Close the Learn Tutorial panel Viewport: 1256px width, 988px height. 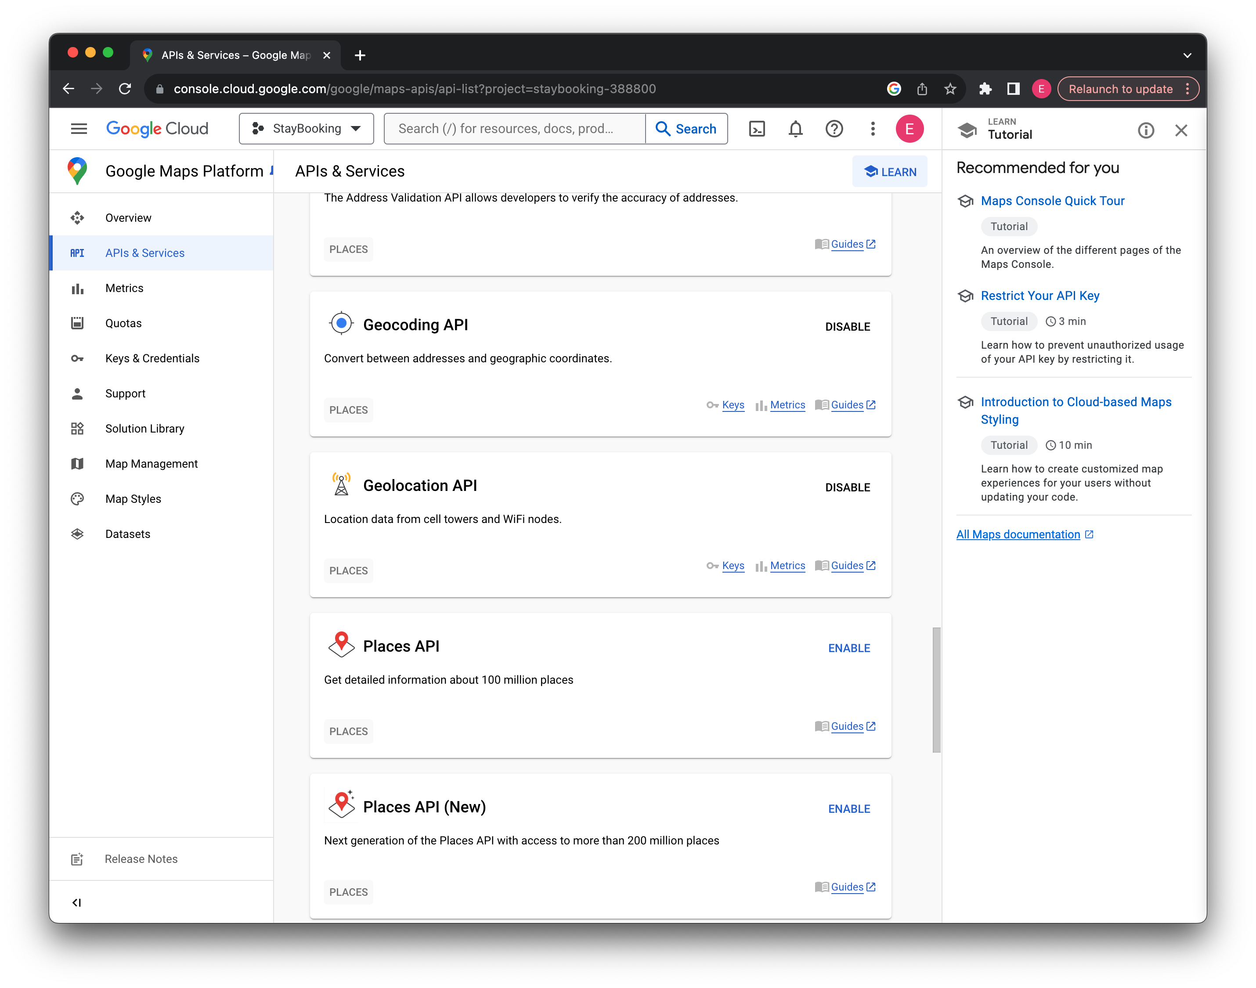pos(1181,130)
